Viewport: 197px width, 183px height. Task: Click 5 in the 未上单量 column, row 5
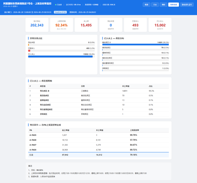tap(123, 110)
